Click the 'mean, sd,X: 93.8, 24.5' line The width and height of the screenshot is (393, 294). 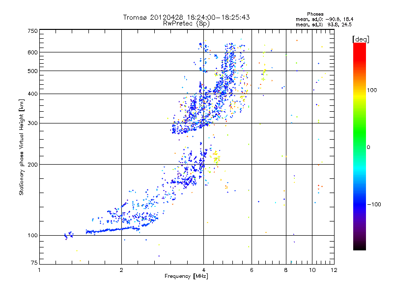point(324,24)
